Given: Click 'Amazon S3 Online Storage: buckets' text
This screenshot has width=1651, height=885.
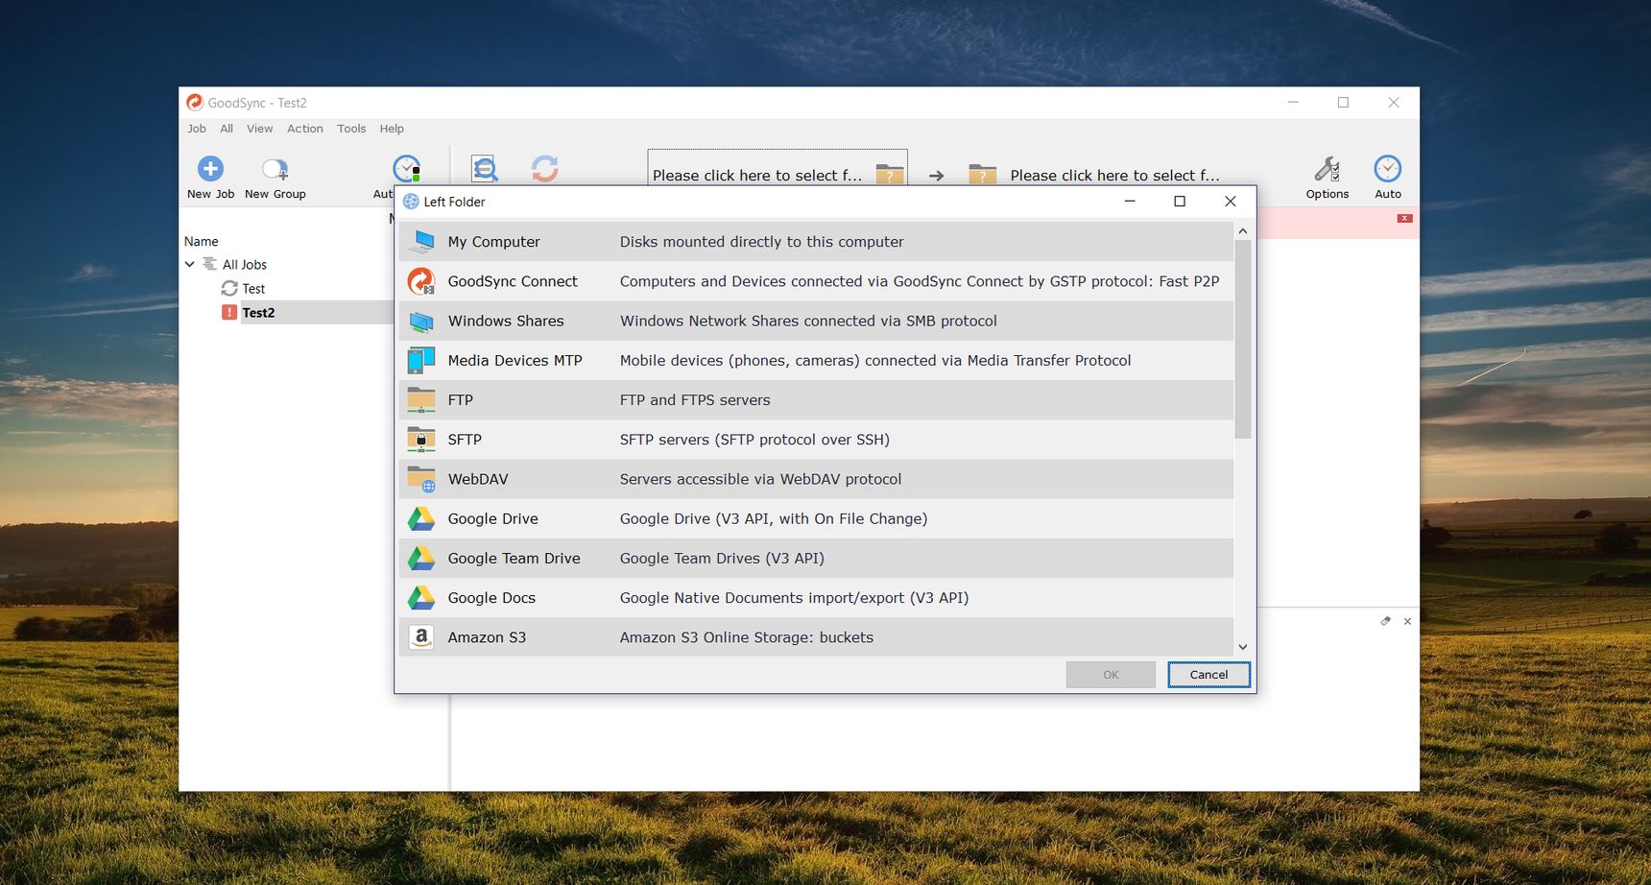Looking at the screenshot, I should [x=747, y=637].
